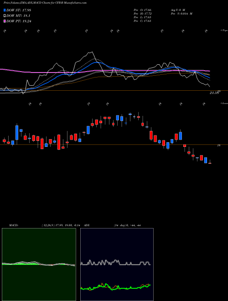Select the 'DOW PT: 18.24' label
The image size is (228, 301).
point(19,21)
